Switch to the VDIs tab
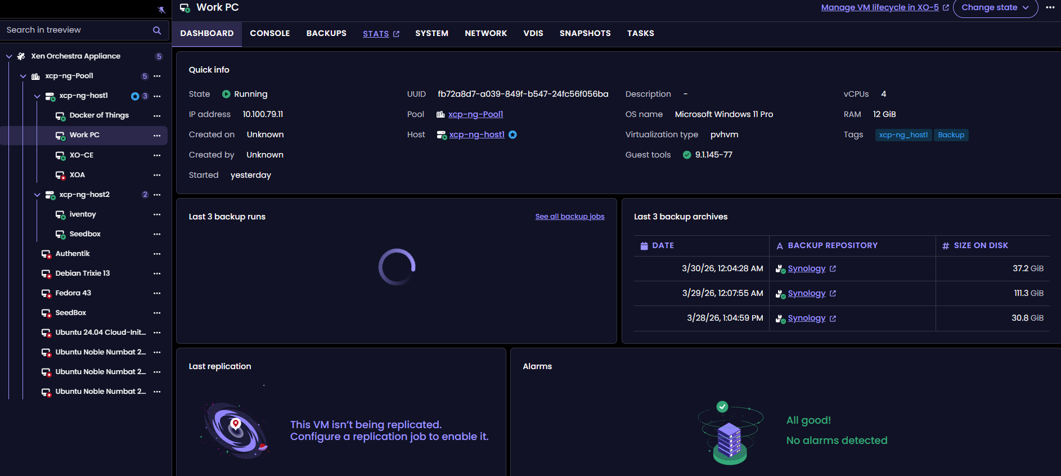The height and width of the screenshot is (476, 1061). pos(533,34)
